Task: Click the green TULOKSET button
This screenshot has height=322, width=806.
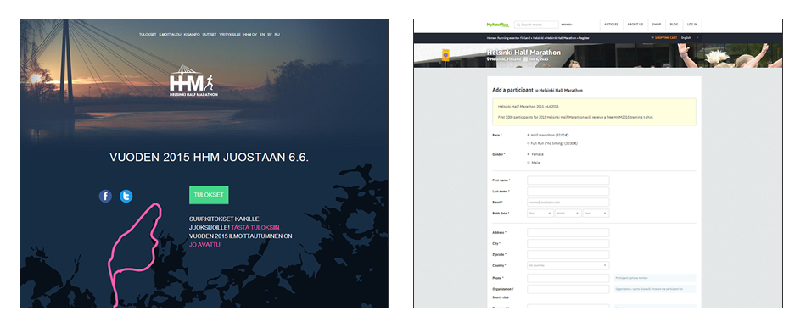Action: [209, 195]
